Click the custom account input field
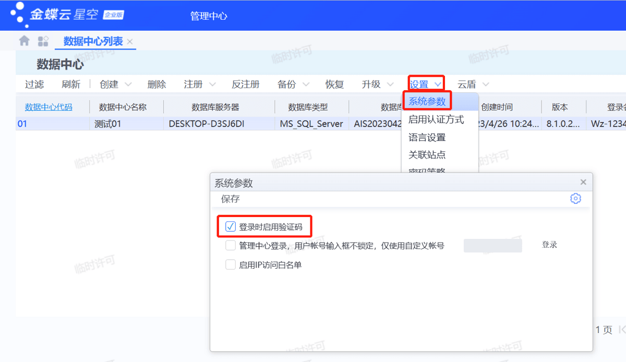The height and width of the screenshot is (362, 626). click(492, 246)
